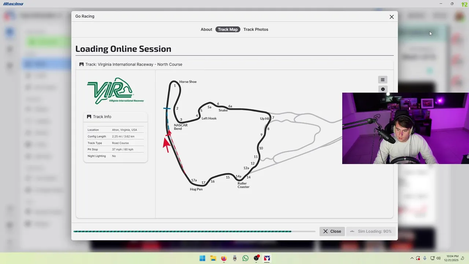The height and width of the screenshot is (264, 469).
Task: Close the Go Racing dialog with X
Action: coord(392,17)
